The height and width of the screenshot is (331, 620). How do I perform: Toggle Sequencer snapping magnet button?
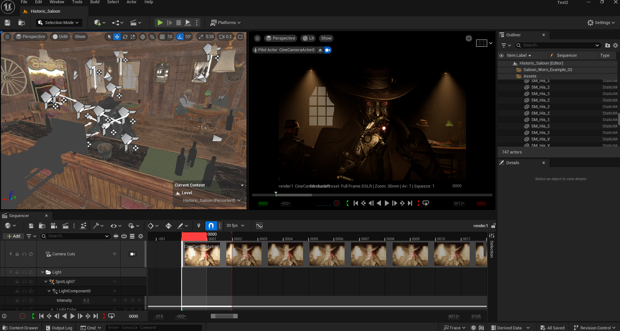point(211,226)
